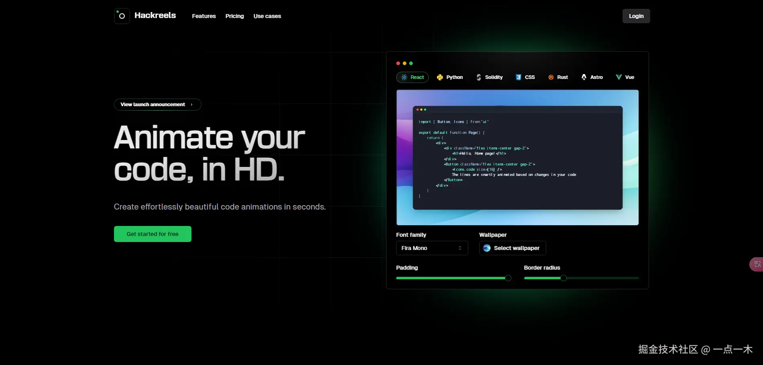Screen dimensions: 763x365
Task: Select the CSS tab
Action: click(525, 77)
